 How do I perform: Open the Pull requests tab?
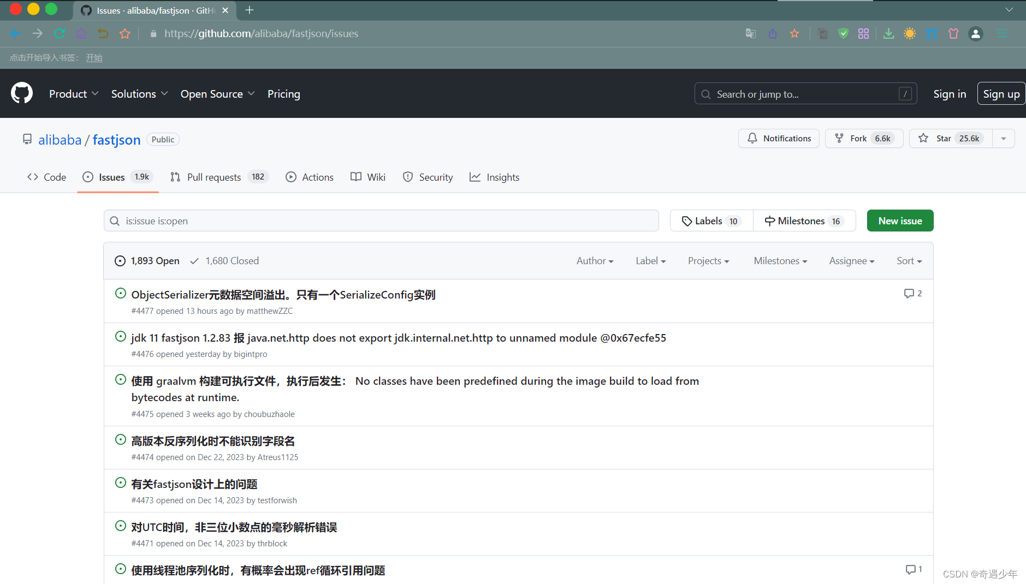[219, 177]
